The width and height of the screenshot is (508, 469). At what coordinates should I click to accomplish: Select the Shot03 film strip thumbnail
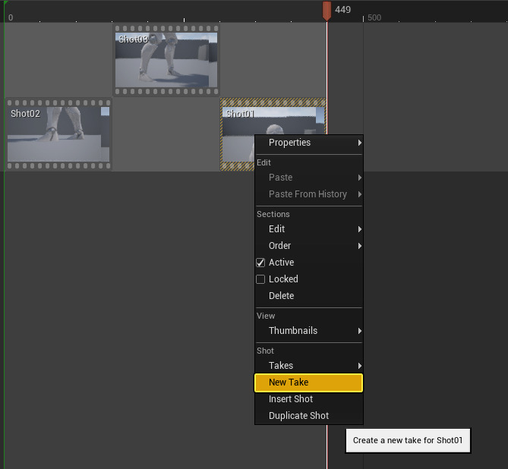tap(166, 60)
